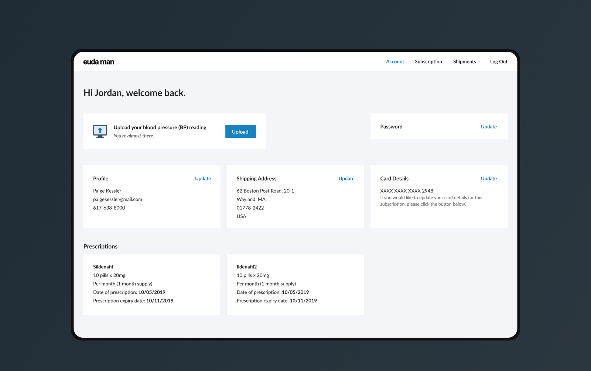Viewport: 591px width, 371px height.
Task: Log Out of the account
Action: pos(498,62)
